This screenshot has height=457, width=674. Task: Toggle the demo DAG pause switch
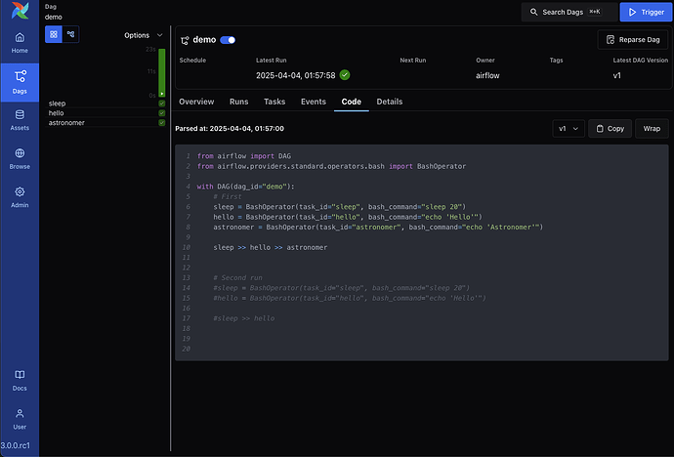(228, 40)
